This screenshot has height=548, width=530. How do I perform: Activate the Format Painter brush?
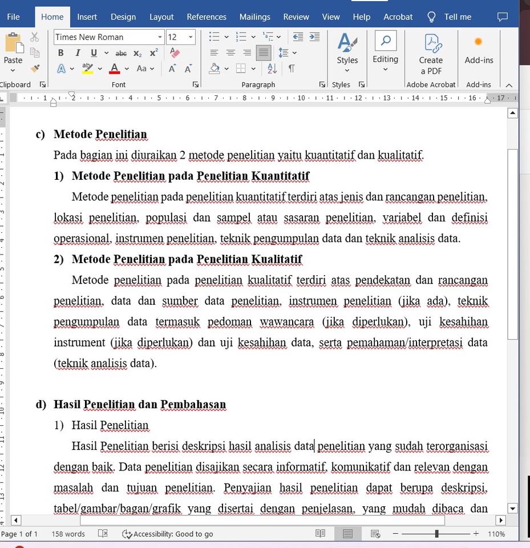(35, 68)
